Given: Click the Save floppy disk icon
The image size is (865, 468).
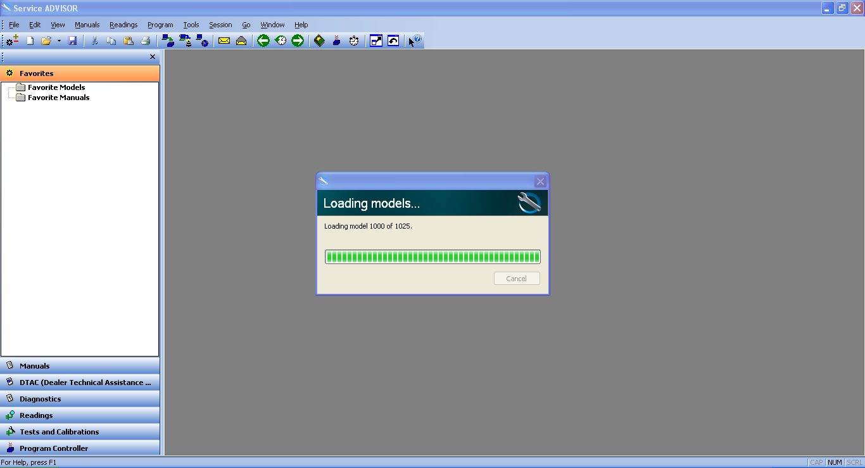Looking at the screenshot, I should (x=72, y=41).
